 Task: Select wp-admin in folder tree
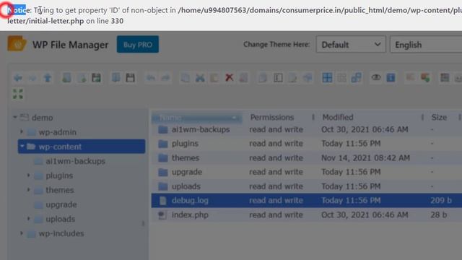pyautogui.click(x=58, y=132)
